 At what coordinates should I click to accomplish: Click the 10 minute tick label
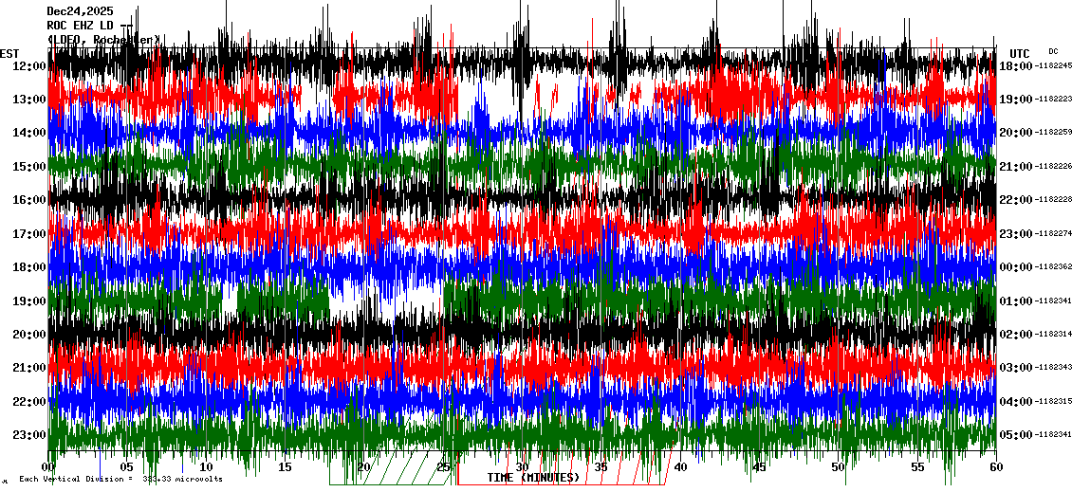tap(206, 467)
